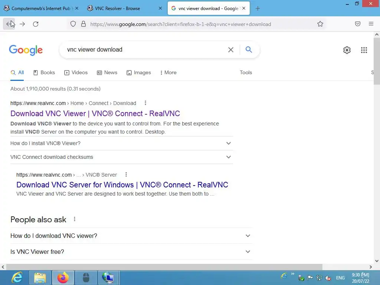Viewport: 380px width, 285px height.
Task: Reload the current page
Action: [x=36, y=24]
